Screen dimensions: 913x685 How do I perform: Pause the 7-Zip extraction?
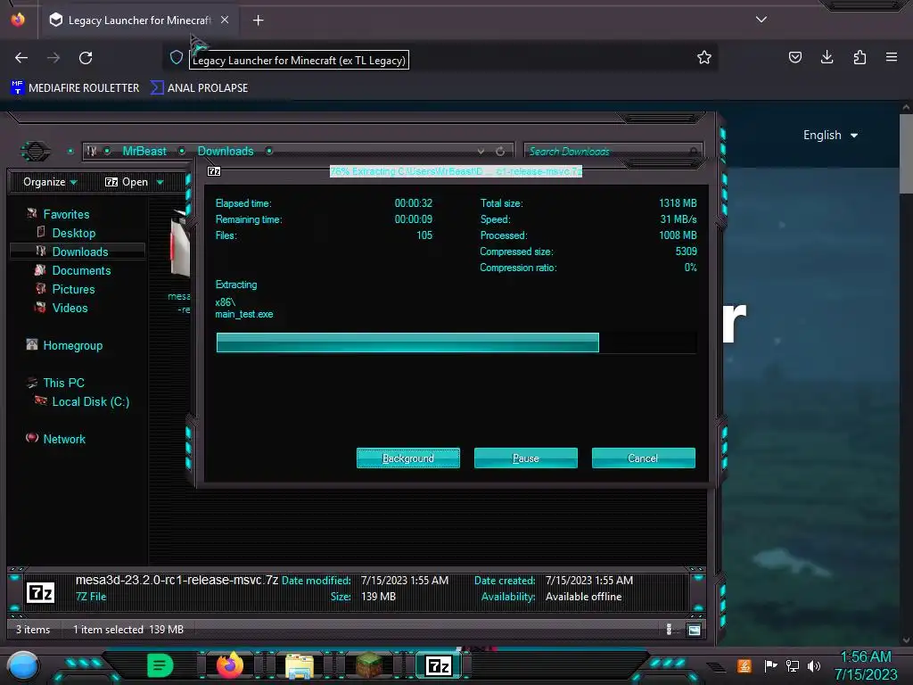click(525, 458)
